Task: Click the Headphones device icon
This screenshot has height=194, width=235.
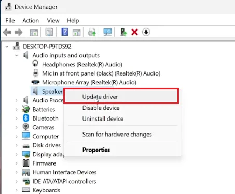Action: tap(35, 64)
